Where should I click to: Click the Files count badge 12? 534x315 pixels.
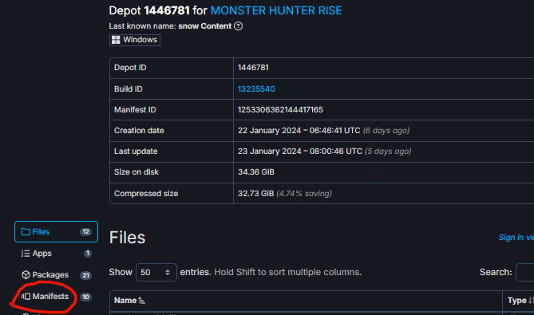(x=86, y=231)
